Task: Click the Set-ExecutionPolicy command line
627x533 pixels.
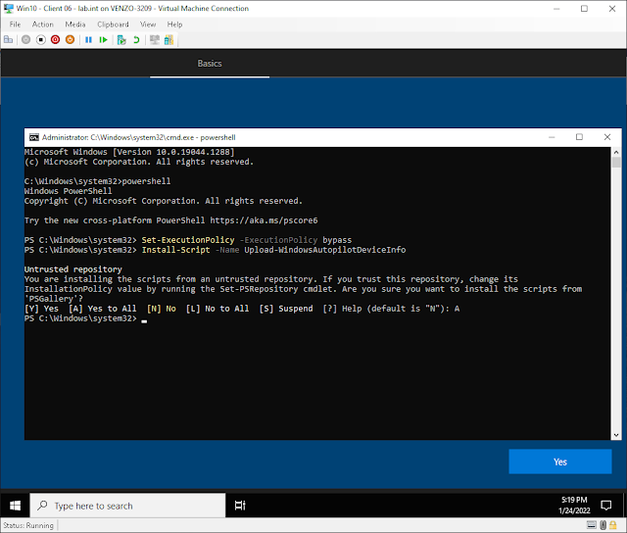Action: (188, 240)
